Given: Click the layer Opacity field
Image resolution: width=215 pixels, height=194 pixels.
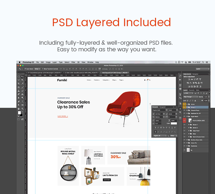Looking at the screenshot, I should pyautogui.click(x=206, y=97).
